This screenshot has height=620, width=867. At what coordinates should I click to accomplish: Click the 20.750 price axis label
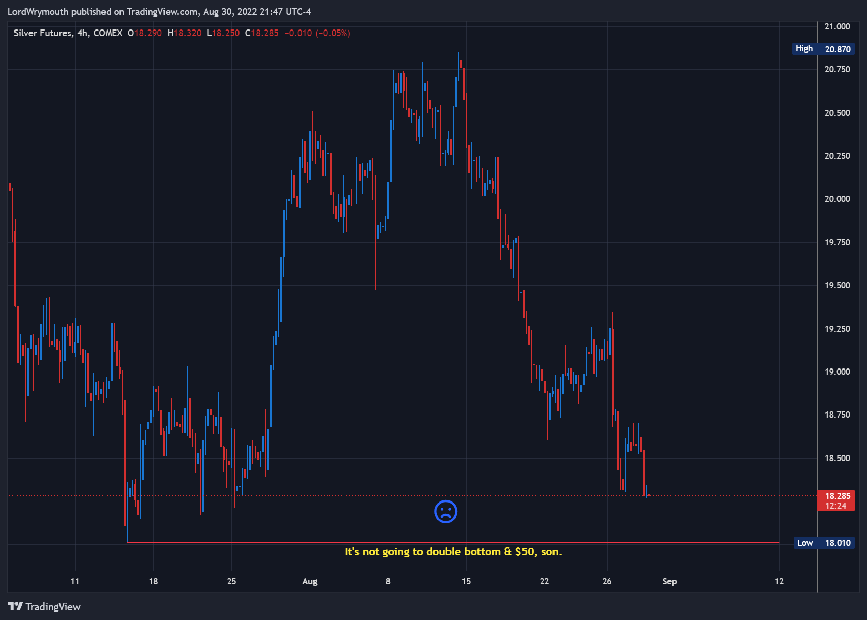[x=837, y=69]
